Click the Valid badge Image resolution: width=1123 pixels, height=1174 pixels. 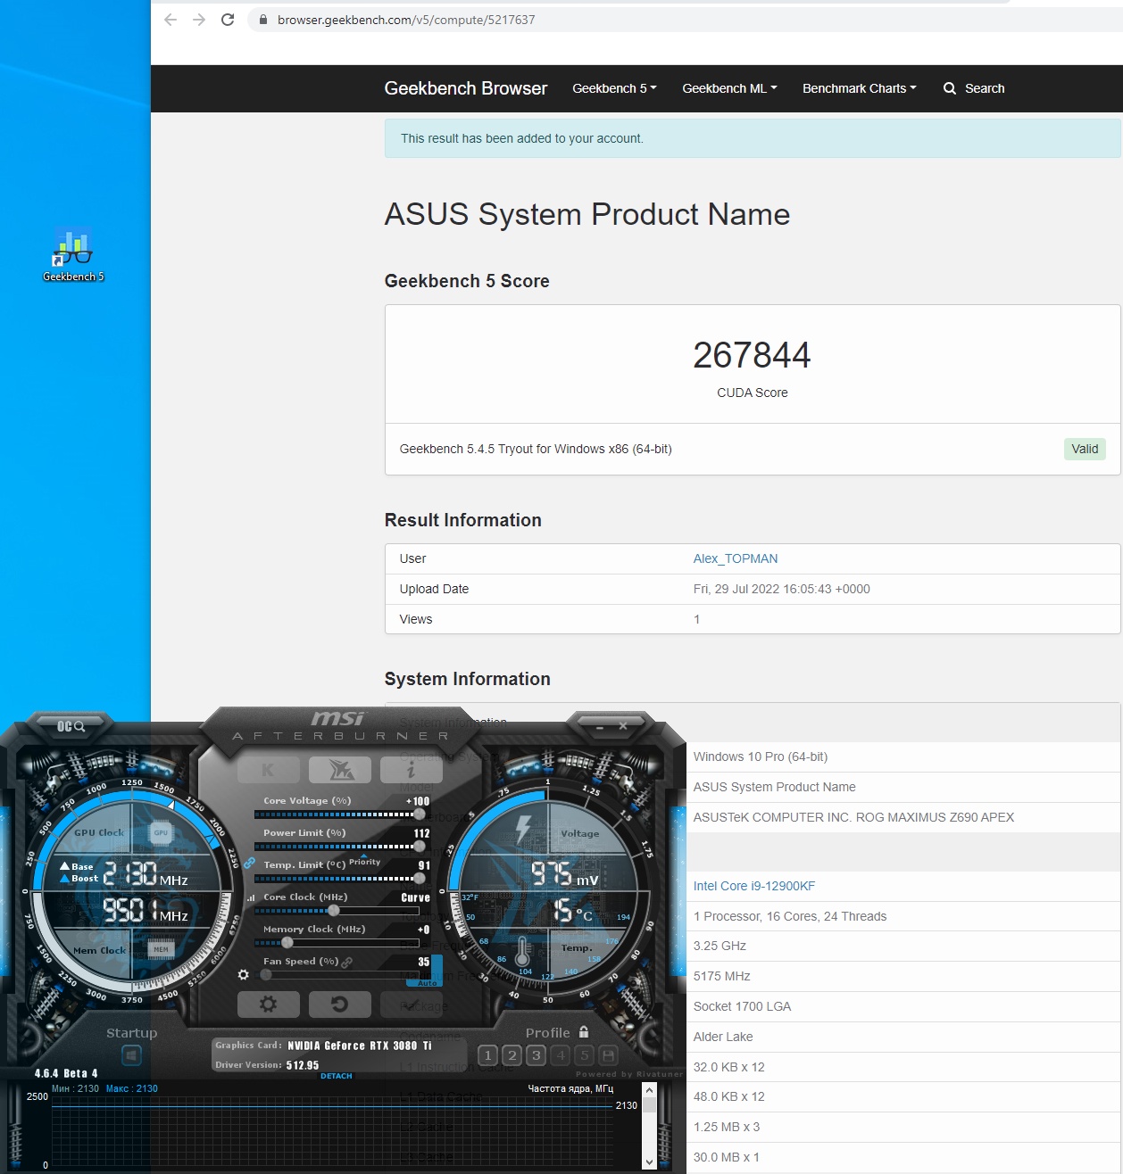(1085, 449)
